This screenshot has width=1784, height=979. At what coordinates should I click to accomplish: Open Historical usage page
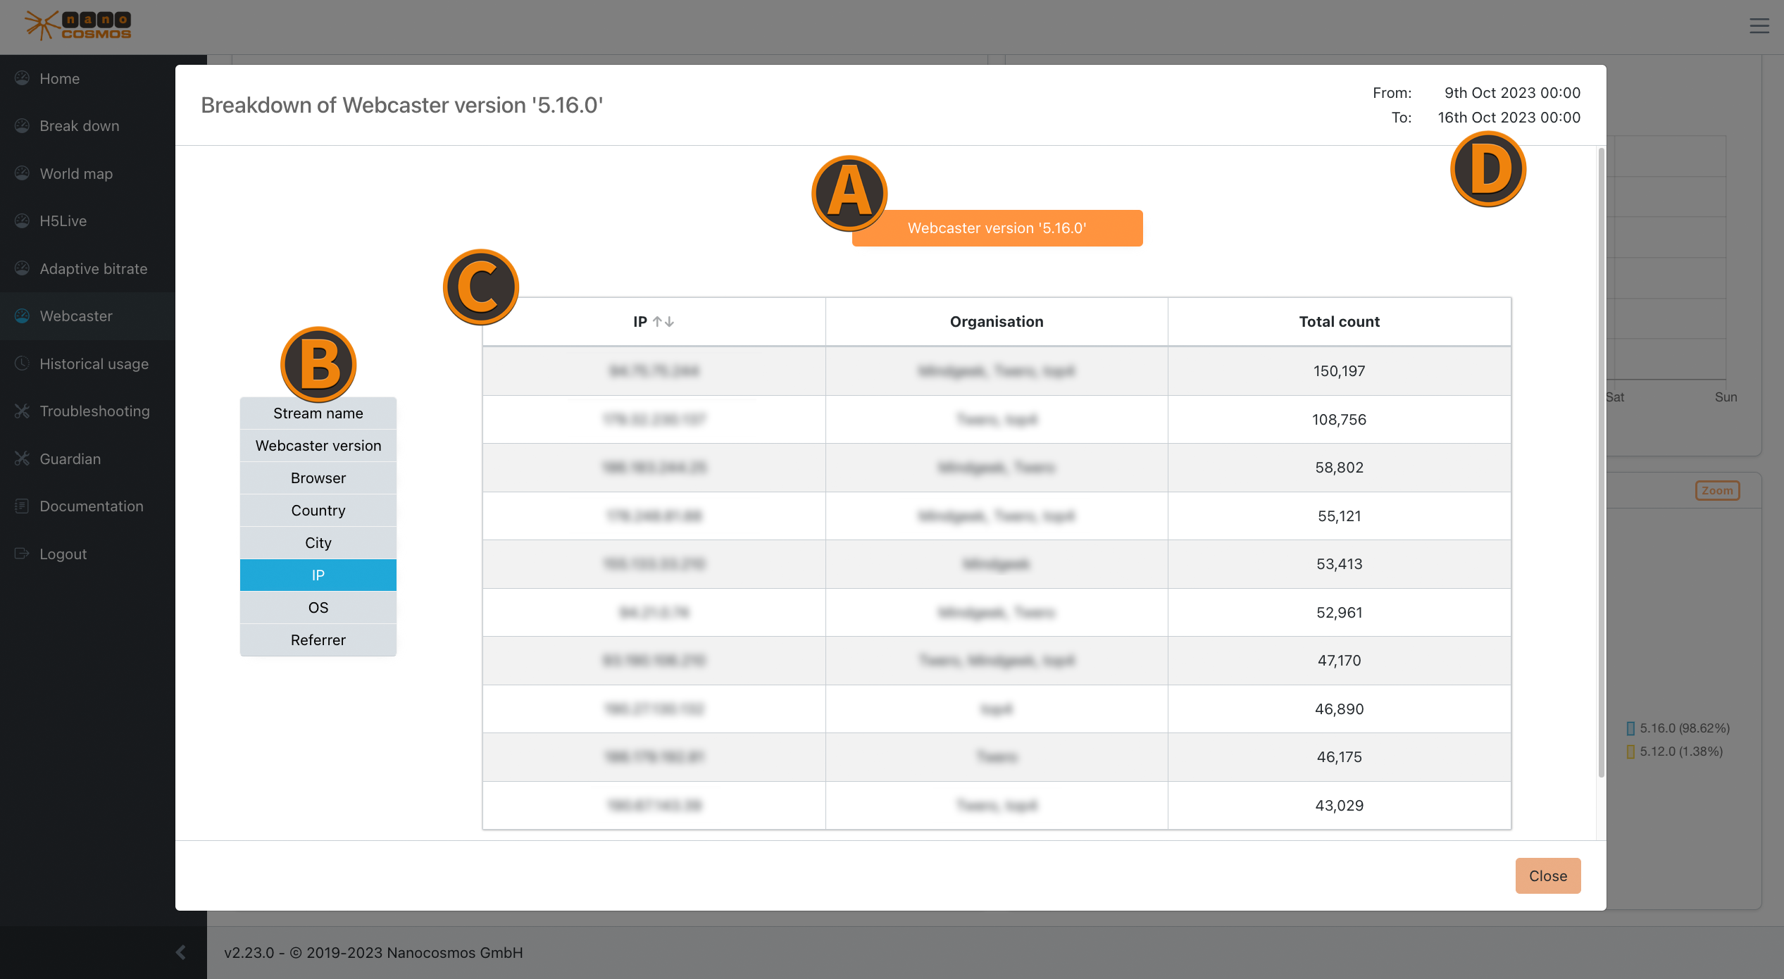coord(94,363)
